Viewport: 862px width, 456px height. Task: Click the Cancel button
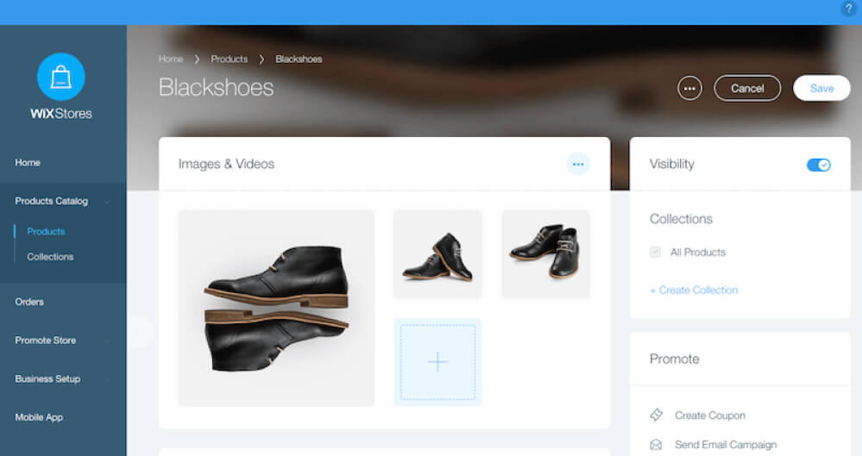[x=747, y=89]
